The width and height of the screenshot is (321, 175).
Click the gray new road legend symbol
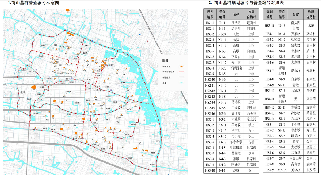pos(181,78)
